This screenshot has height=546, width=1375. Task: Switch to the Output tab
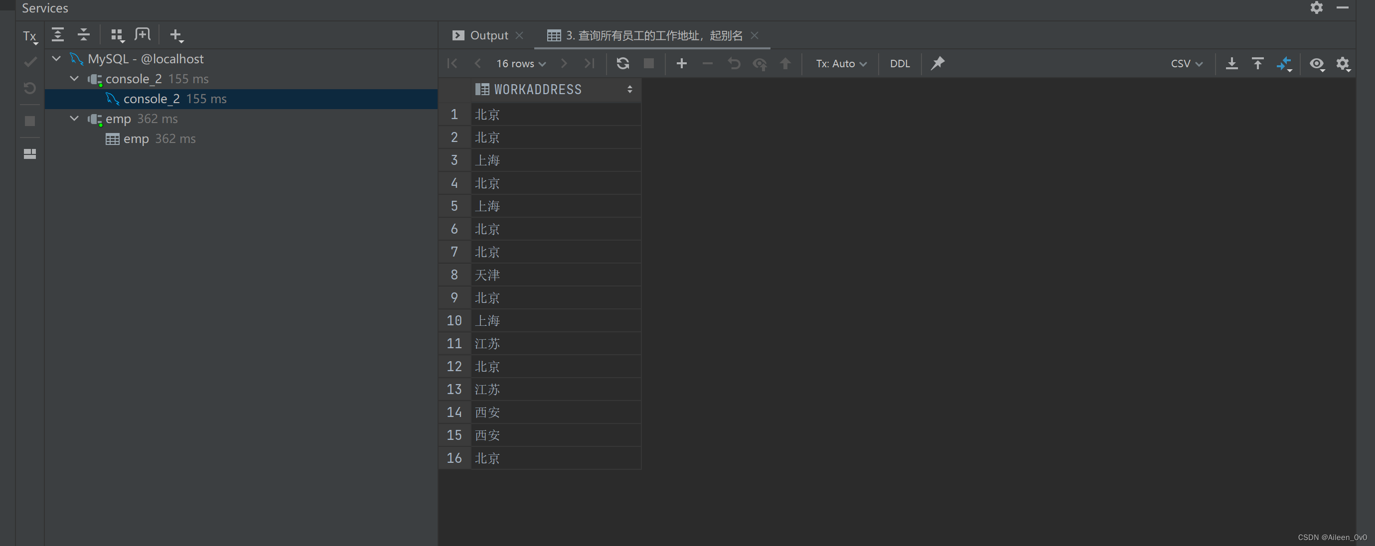488,35
